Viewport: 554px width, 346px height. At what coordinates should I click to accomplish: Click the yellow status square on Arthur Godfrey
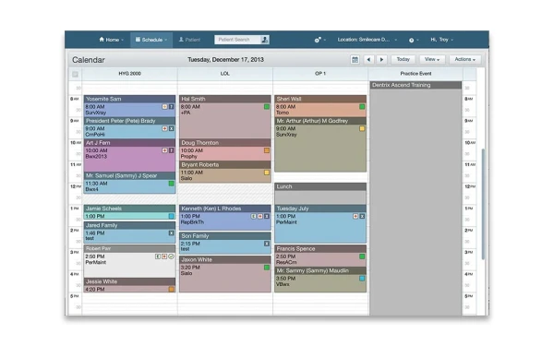(x=362, y=128)
